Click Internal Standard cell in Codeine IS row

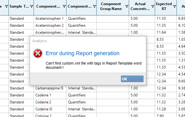point(82,109)
